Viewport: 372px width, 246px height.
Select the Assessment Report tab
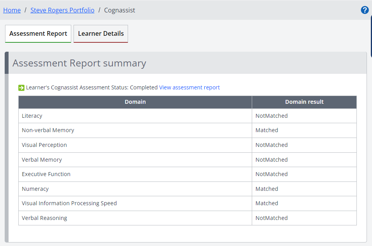38,34
